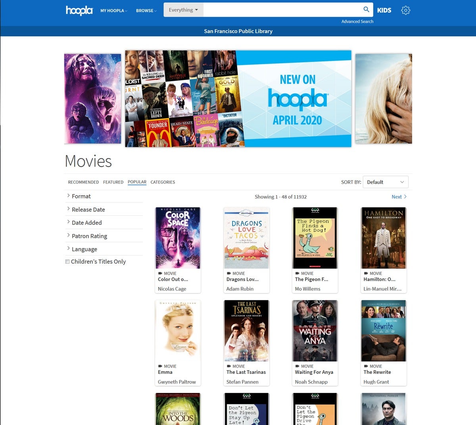
Task: Open Hamilton One Shot to Broadway poster
Action: click(x=384, y=238)
